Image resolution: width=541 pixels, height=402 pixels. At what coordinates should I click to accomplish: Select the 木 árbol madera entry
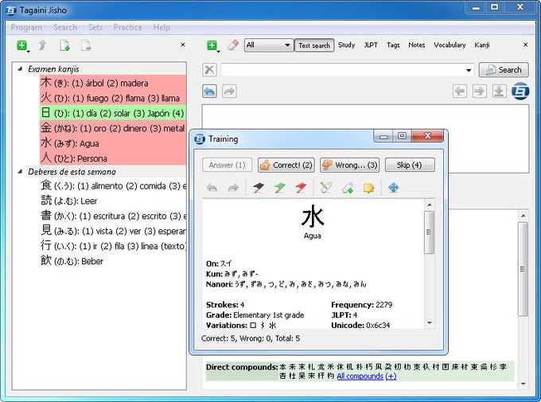point(113,83)
